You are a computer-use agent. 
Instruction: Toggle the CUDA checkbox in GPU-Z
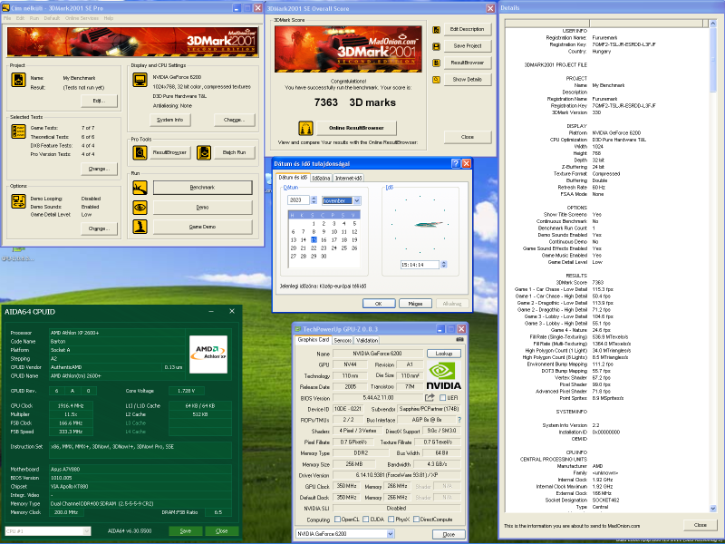[x=366, y=519]
